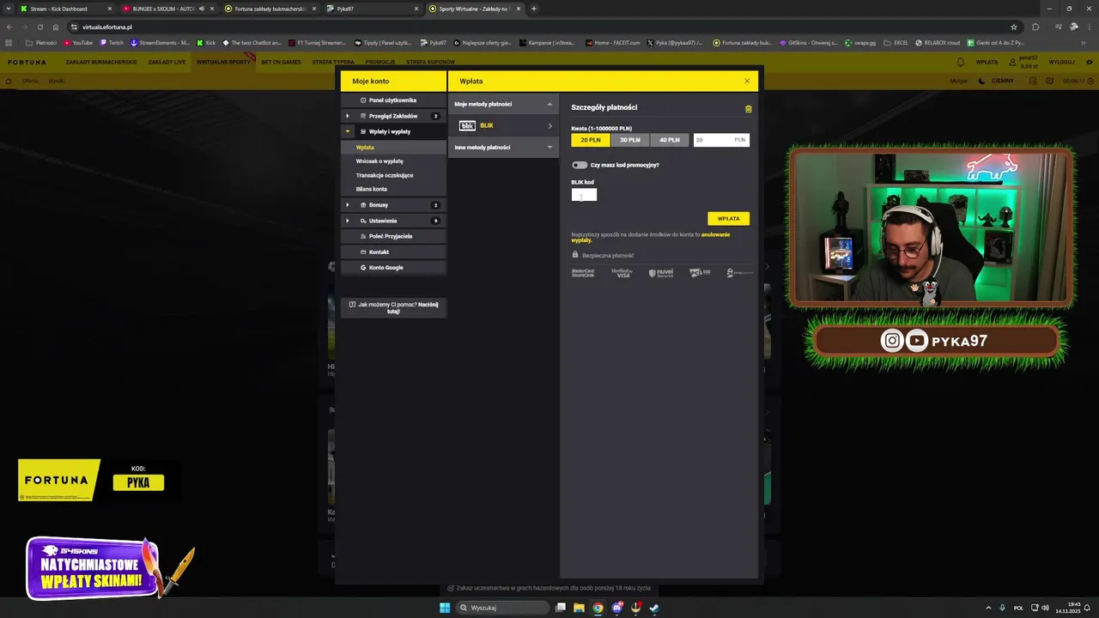Switch to Stream - Kick Dashboard tab
The image size is (1099, 618).
point(64,9)
